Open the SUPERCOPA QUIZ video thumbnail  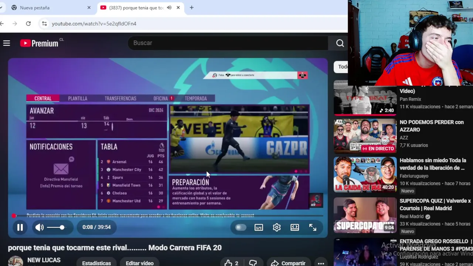click(x=365, y=215)
